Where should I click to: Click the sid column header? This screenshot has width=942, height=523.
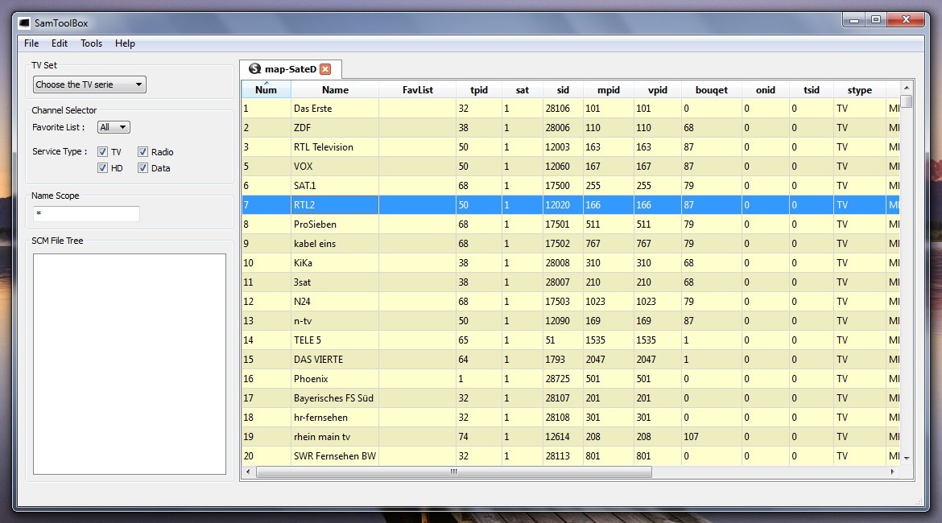pyautogui.click(x=563, y=89)
